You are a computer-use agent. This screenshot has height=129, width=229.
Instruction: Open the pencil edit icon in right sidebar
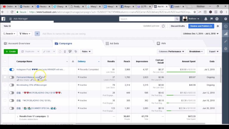tap(226, 42)
